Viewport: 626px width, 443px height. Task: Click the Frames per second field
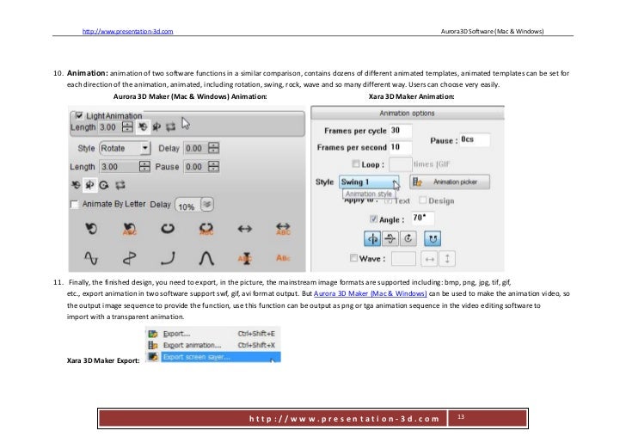pyautogui.click(x=401, y=147)
